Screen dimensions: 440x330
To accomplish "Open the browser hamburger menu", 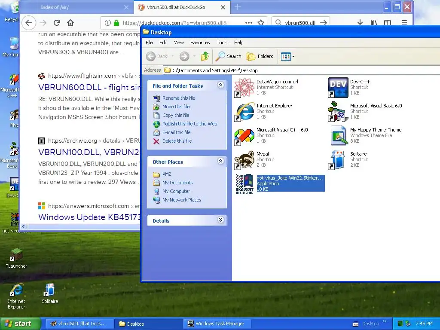I will [x=404, y=23].
